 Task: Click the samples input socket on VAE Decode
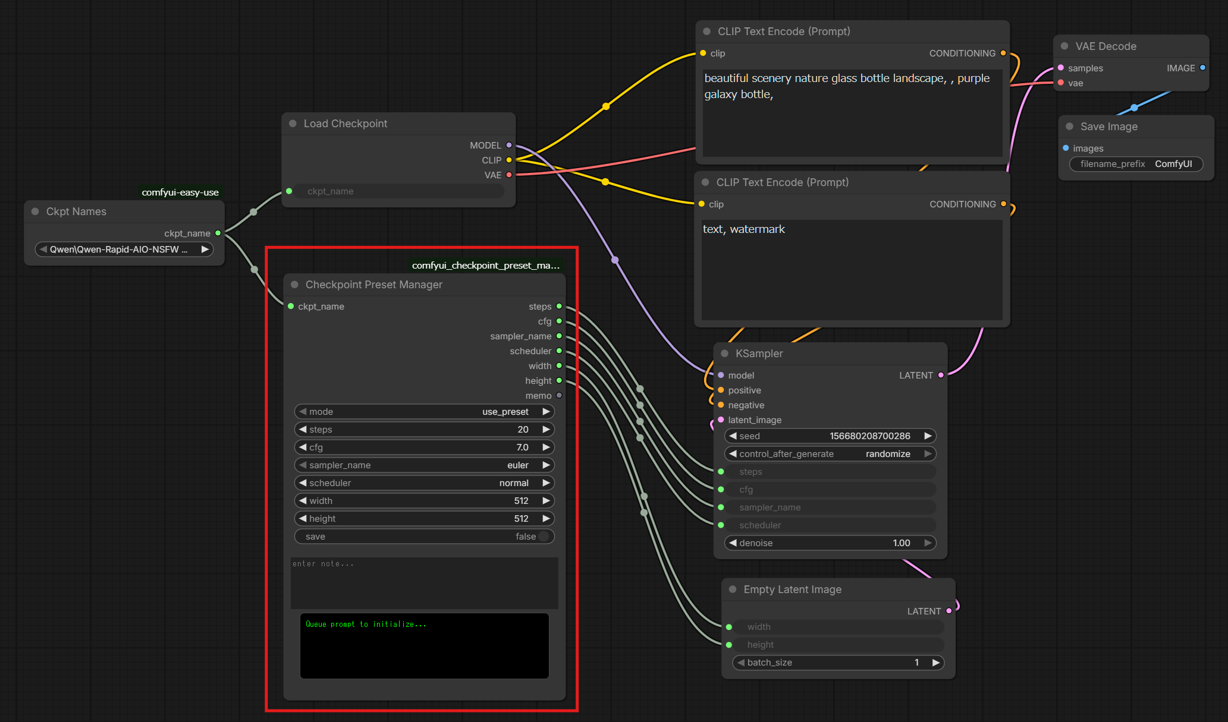coord(1061,68)
